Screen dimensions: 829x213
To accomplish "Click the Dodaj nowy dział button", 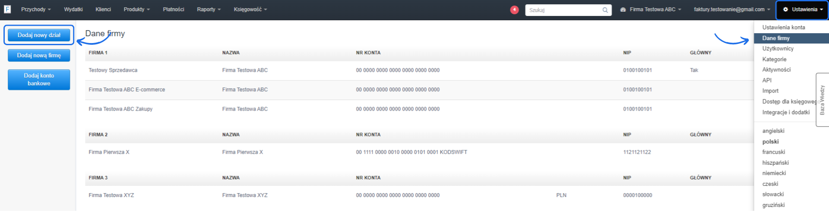I will pyautogui.click(x=39, y=35).
